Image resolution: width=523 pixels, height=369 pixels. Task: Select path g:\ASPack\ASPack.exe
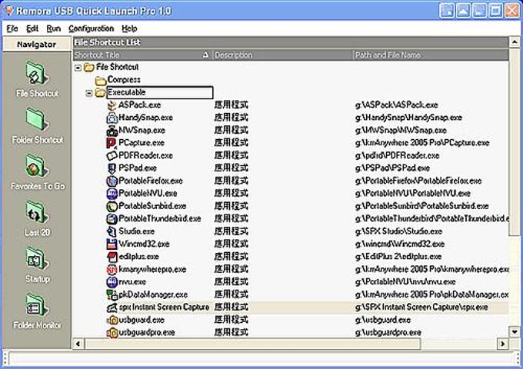pyautogui.click(x=397, y=105)
